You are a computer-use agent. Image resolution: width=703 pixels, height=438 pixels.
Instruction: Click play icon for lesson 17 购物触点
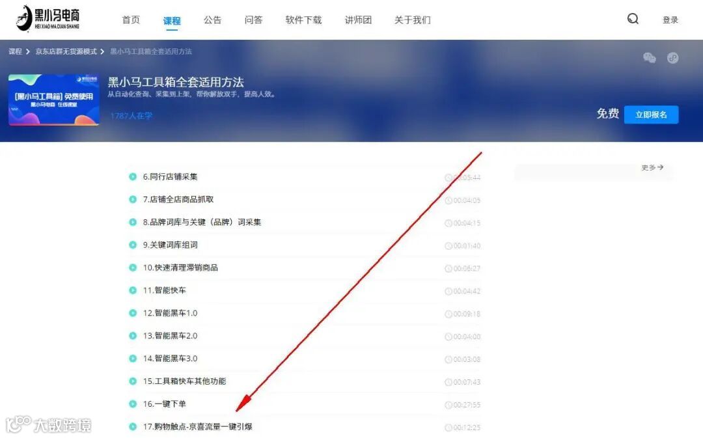[133, 427]
